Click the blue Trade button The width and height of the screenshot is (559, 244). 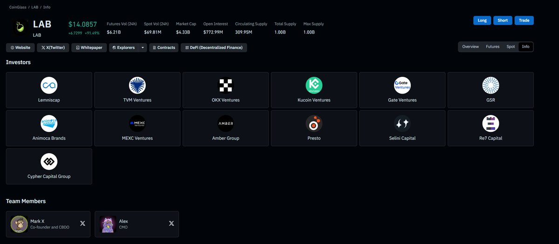pos(524,20)
